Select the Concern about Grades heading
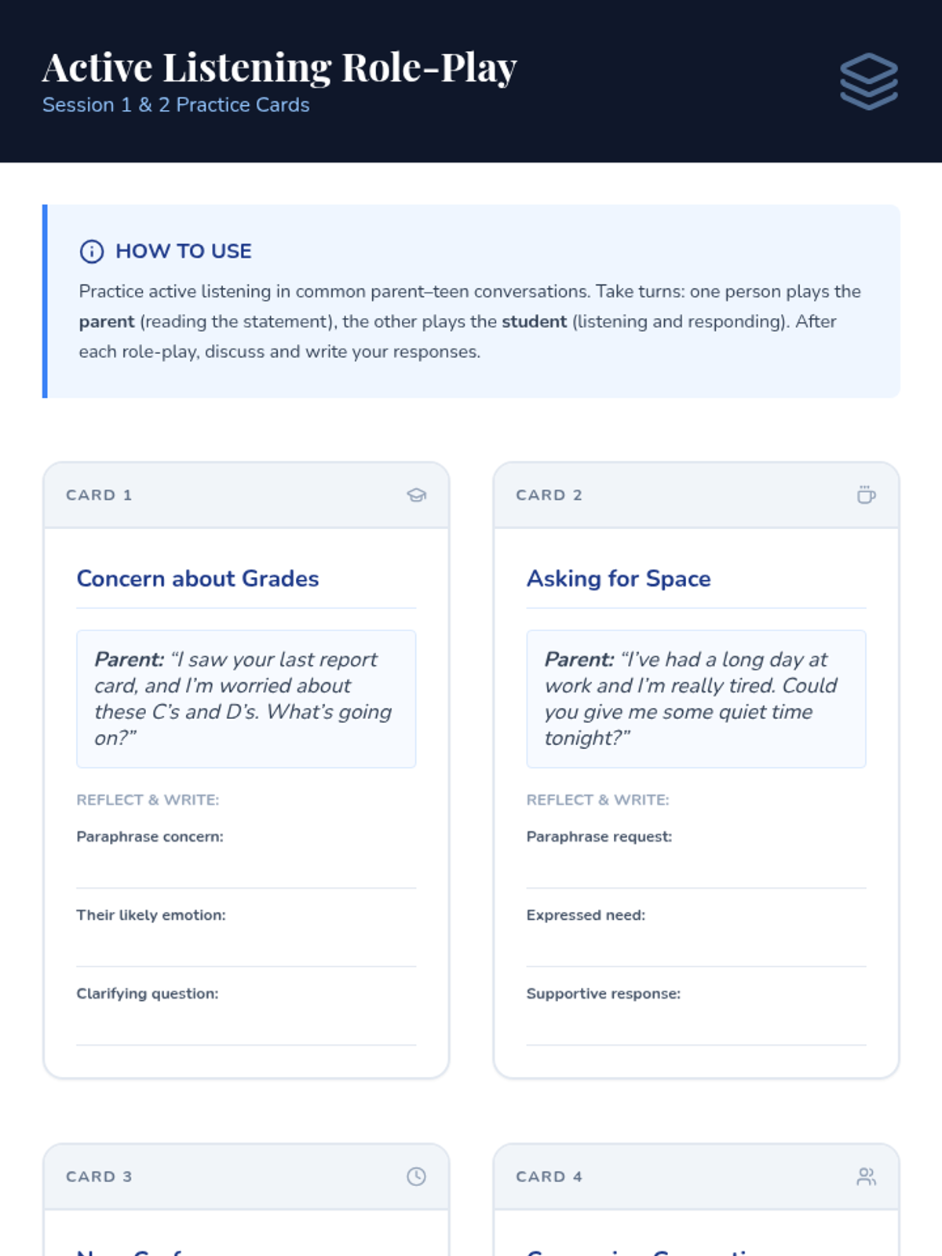 (x=198, y=579)
